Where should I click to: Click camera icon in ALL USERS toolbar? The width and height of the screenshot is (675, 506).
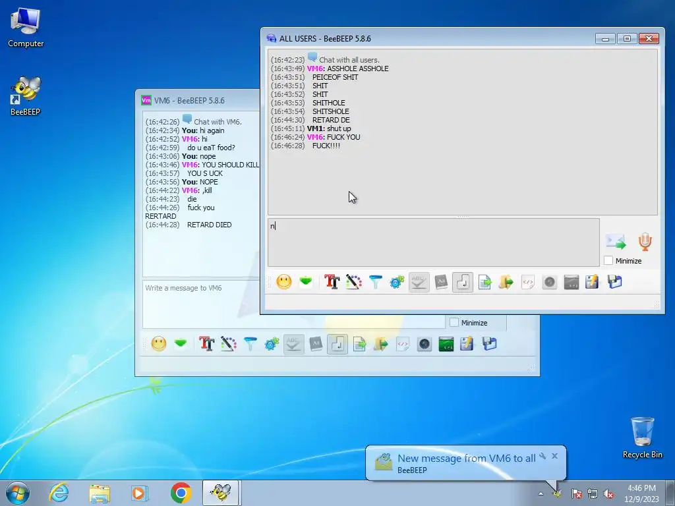click(550, 282)
